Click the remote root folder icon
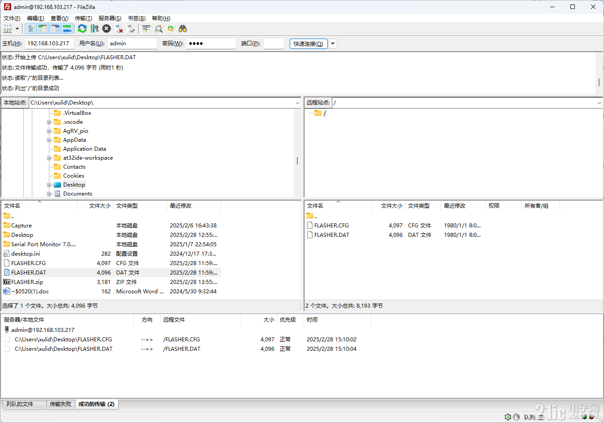This screenshot has width=604, height=423. [x=318, y=113]
